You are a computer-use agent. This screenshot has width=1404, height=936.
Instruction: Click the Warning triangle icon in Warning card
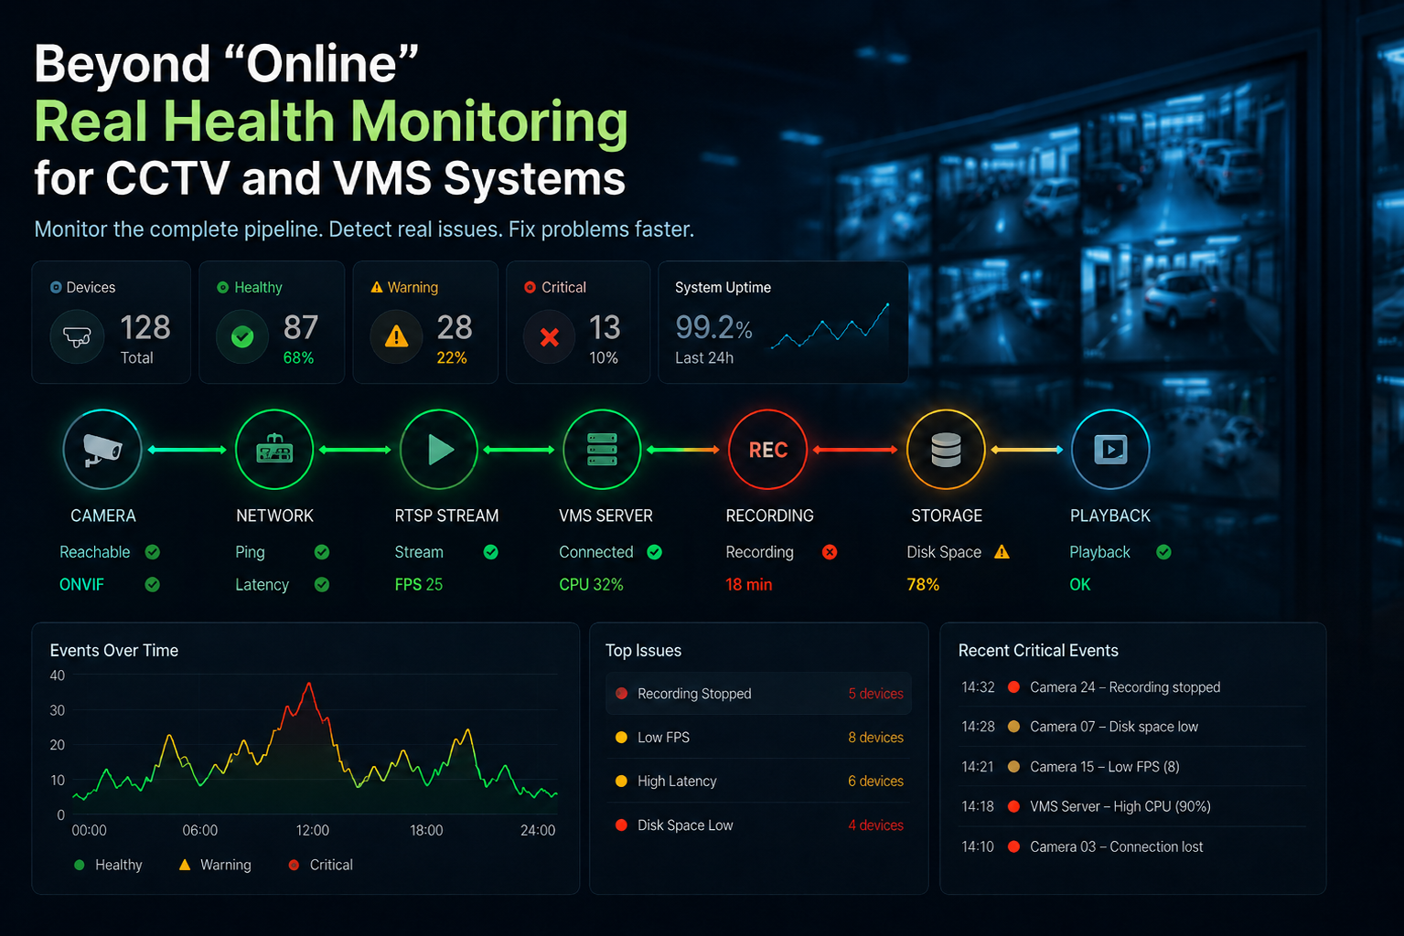[x=396, y=337]
